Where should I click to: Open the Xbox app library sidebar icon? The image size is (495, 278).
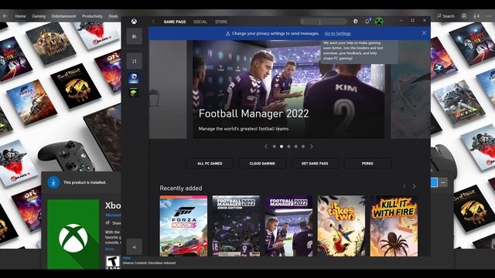[x=134, y=36]
